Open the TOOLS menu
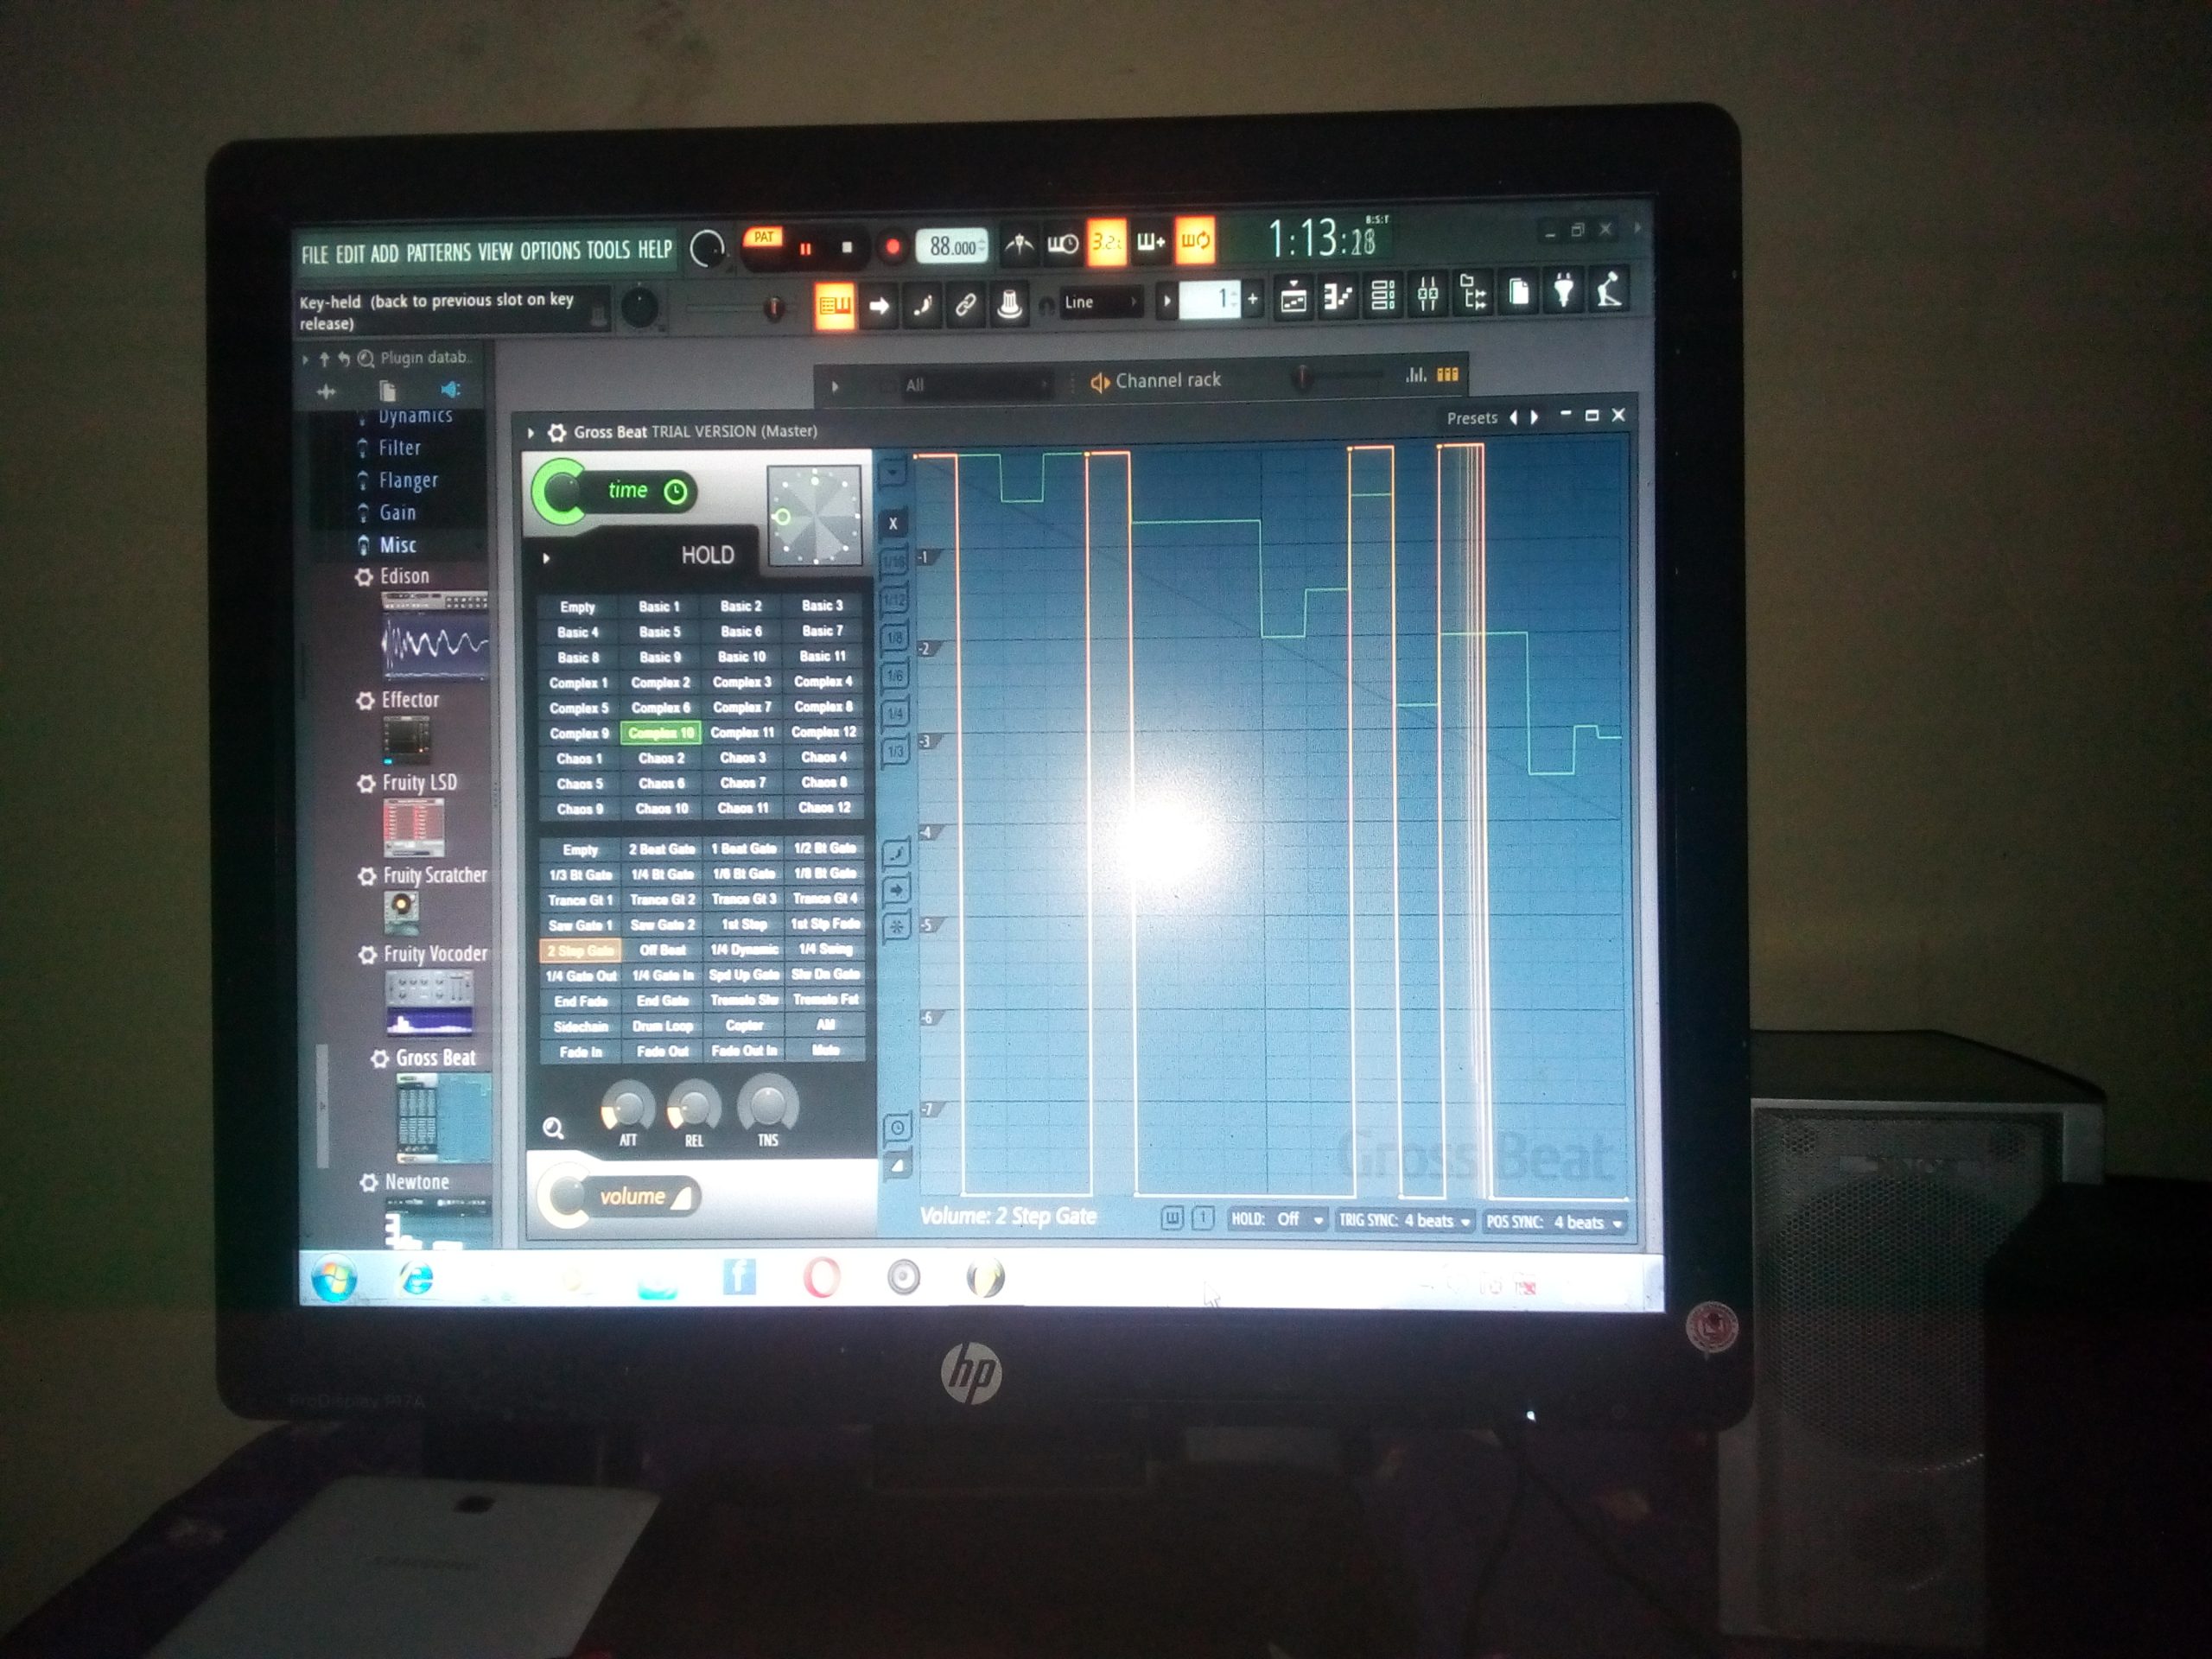 pos(608,249)
